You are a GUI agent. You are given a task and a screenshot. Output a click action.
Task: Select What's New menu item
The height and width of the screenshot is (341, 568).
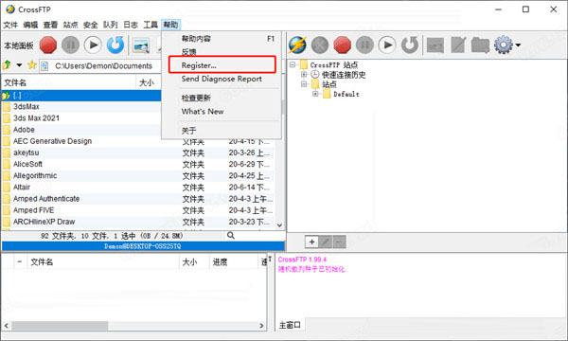click(x=203, y=112)
